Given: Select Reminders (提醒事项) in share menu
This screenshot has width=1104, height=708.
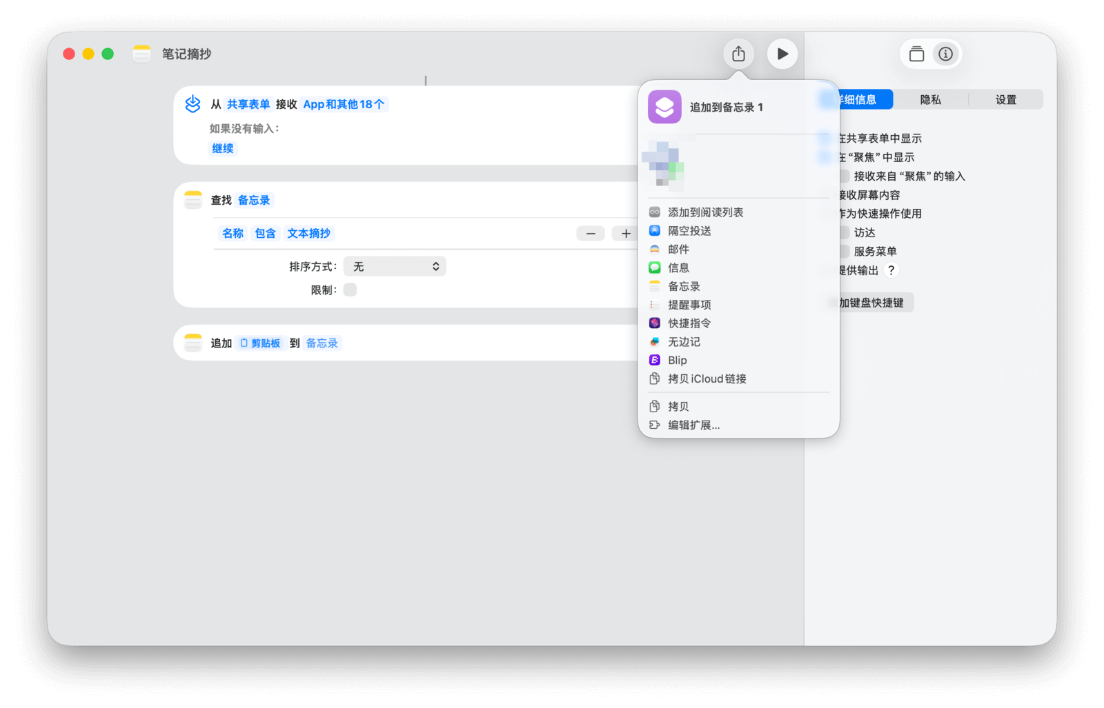Looking at the screenshot, I should (689, 305).
